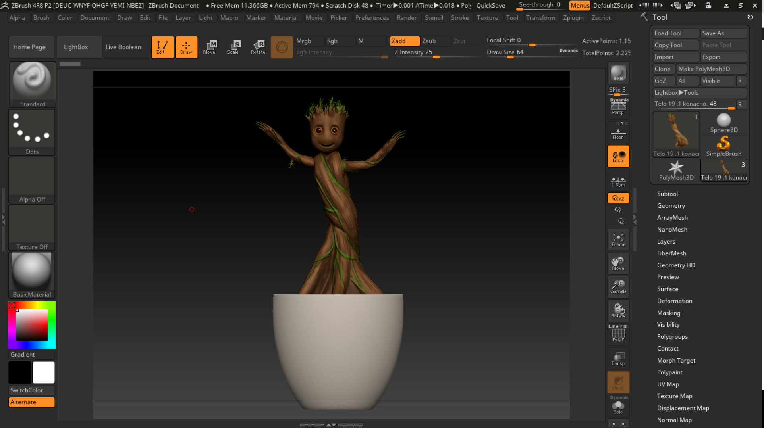Toggle Transp transparency mode
The image size is (764, 428).
point(618,359)
